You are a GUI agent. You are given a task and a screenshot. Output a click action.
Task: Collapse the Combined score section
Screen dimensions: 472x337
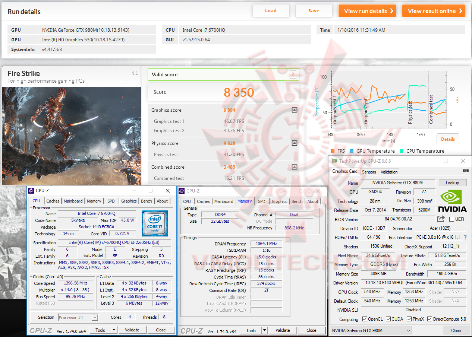295,167
